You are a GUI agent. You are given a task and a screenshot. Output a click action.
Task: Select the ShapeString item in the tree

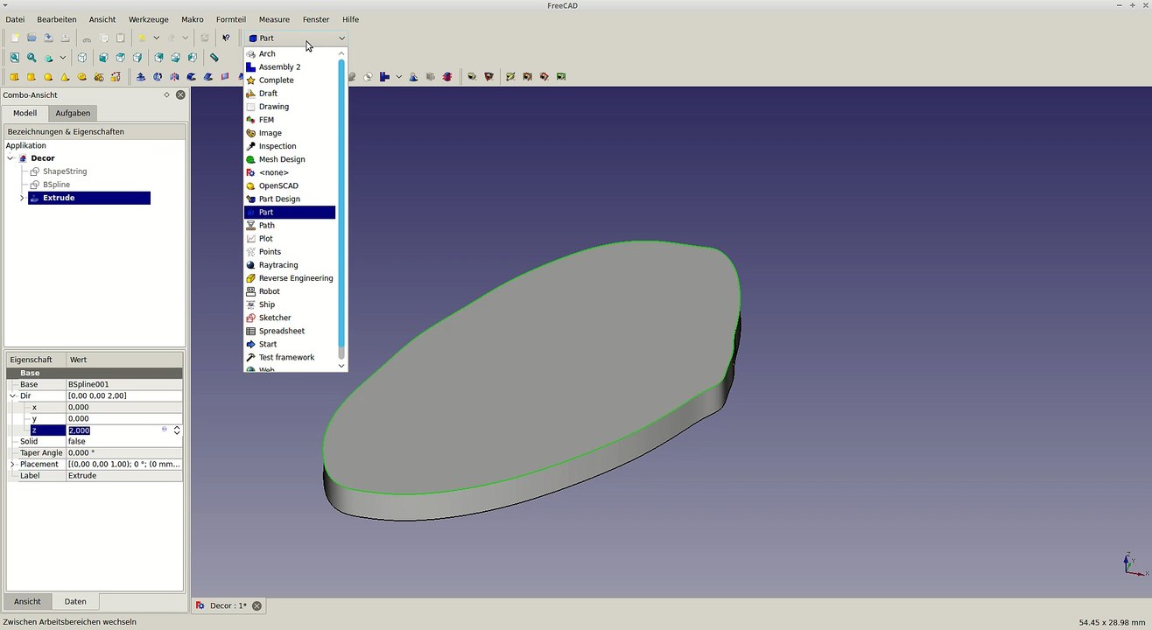coord(65,171)
